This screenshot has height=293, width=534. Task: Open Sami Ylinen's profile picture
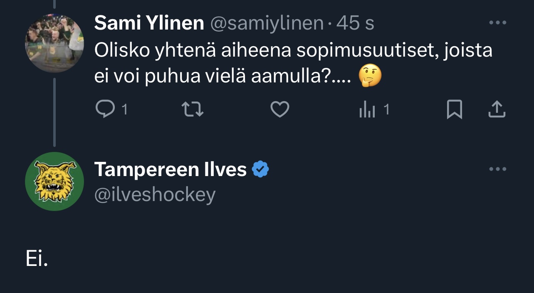tap(54, 44)
